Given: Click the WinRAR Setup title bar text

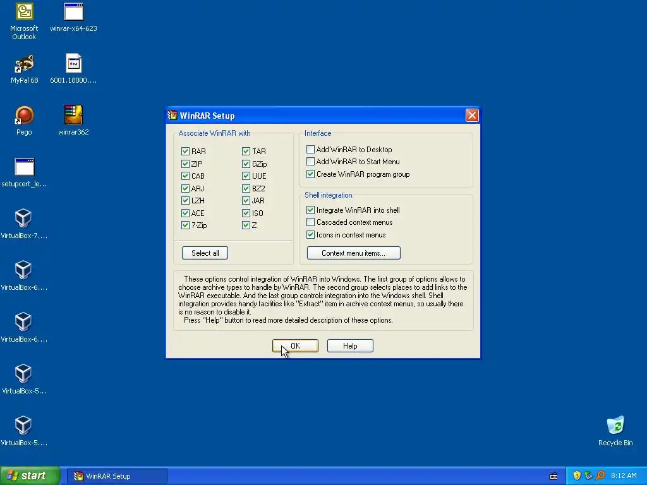Looking at the screenshot, I should [207, 116].
